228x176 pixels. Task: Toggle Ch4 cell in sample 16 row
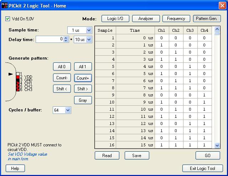[204, 145]
